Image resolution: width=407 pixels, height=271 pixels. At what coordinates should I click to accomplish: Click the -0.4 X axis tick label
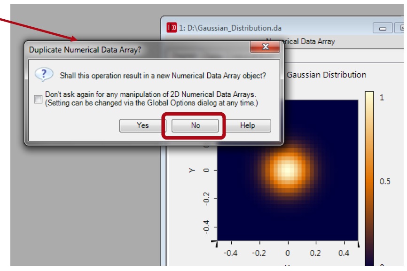click(x=230, y=253)
